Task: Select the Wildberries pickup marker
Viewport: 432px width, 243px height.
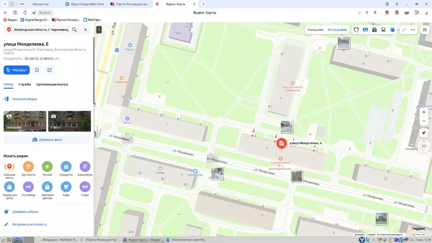Action: (x=195, y=171)
